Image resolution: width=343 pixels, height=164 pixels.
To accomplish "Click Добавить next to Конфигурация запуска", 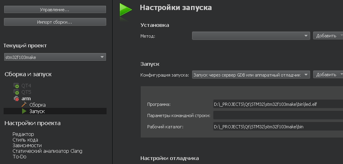I will [327, 75].
